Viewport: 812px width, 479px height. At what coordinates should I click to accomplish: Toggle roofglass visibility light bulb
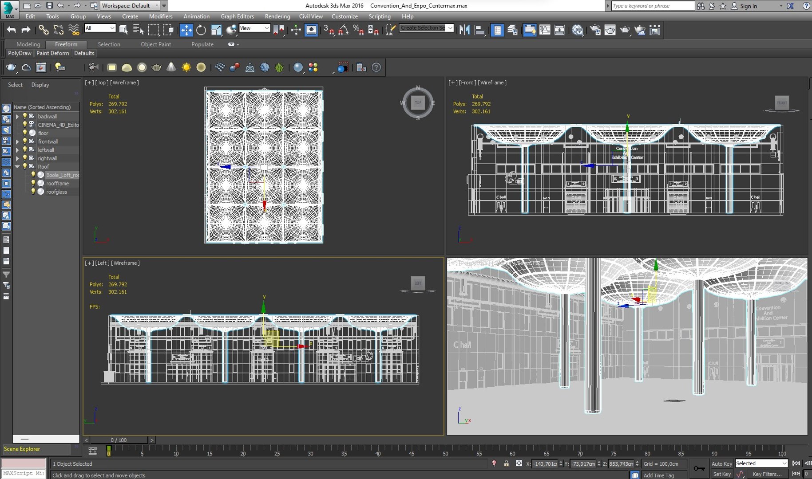[33, 192]
